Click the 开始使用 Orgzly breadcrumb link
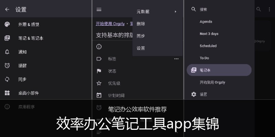This screenshot has width=275, height=137. (x=110, y=24)
